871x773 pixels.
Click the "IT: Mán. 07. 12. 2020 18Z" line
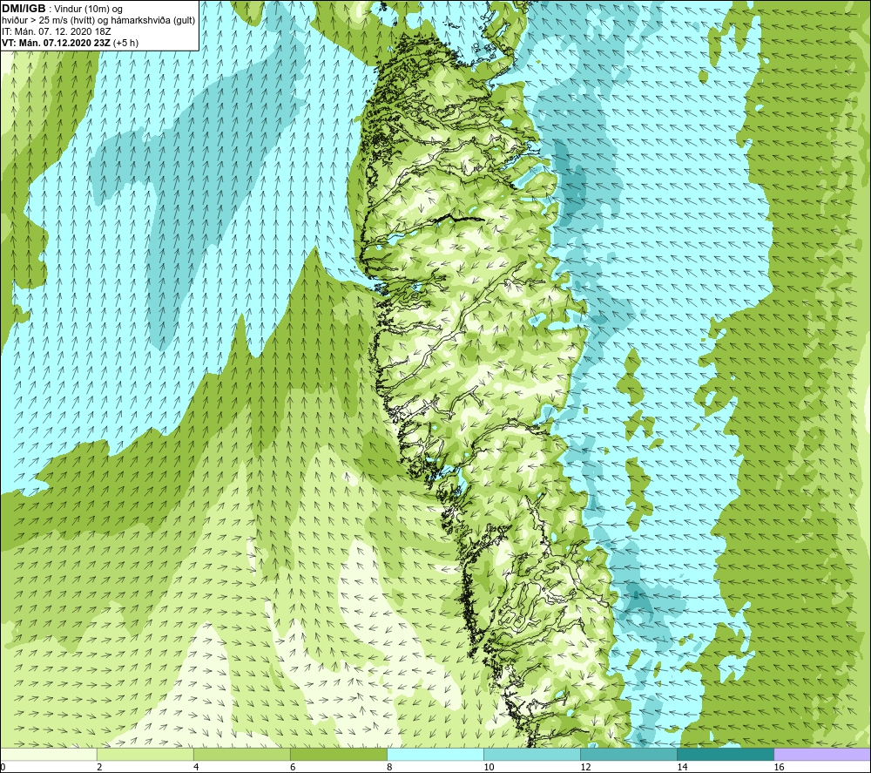(56, 31)
